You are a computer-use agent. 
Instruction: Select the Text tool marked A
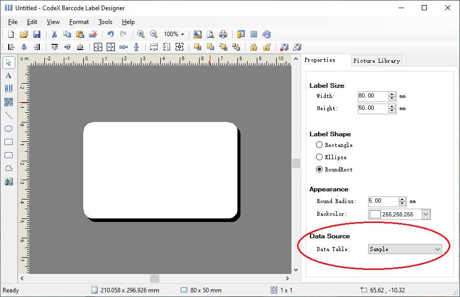tap(9, 76)
